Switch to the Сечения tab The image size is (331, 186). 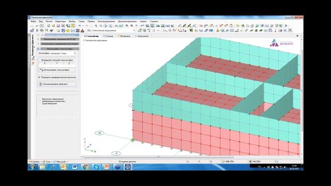pos(108,36)
